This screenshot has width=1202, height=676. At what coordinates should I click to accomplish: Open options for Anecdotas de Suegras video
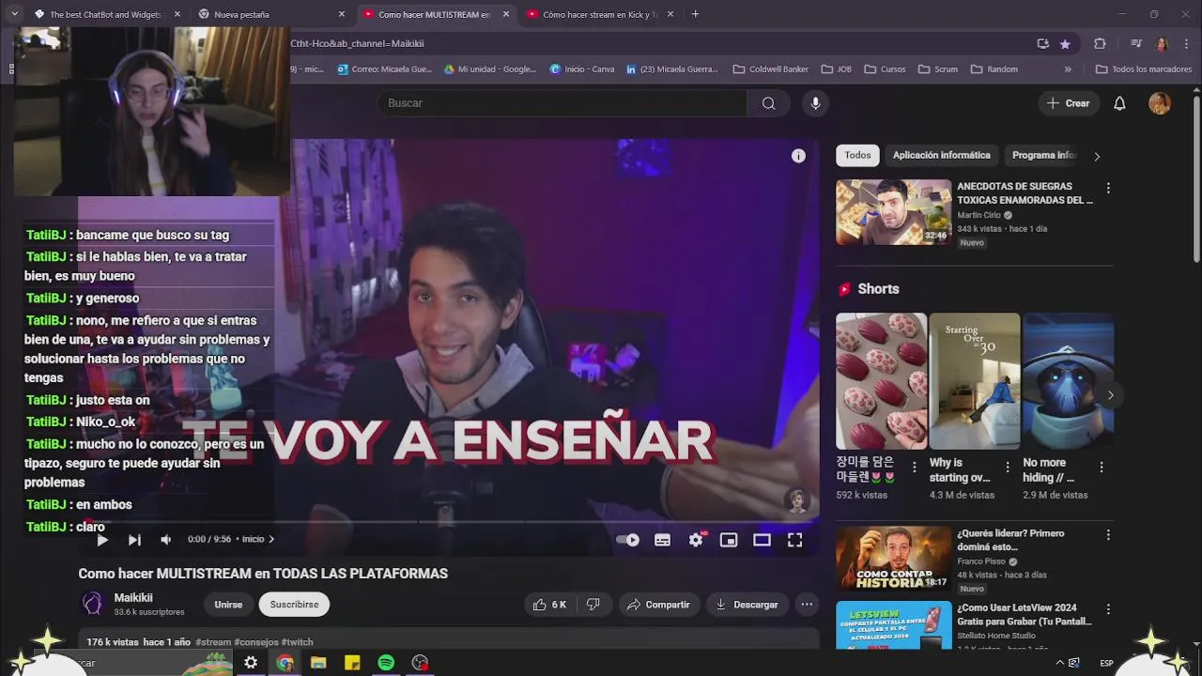tap(1108, 188)
